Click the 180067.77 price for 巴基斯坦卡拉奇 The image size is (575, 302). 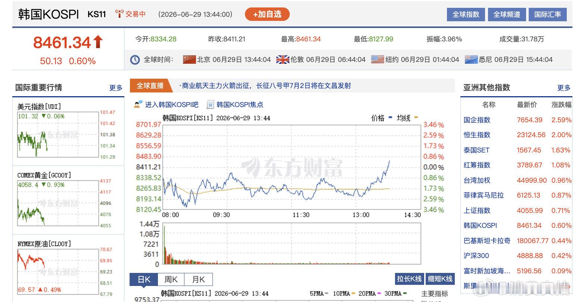(x=532, y=241)
